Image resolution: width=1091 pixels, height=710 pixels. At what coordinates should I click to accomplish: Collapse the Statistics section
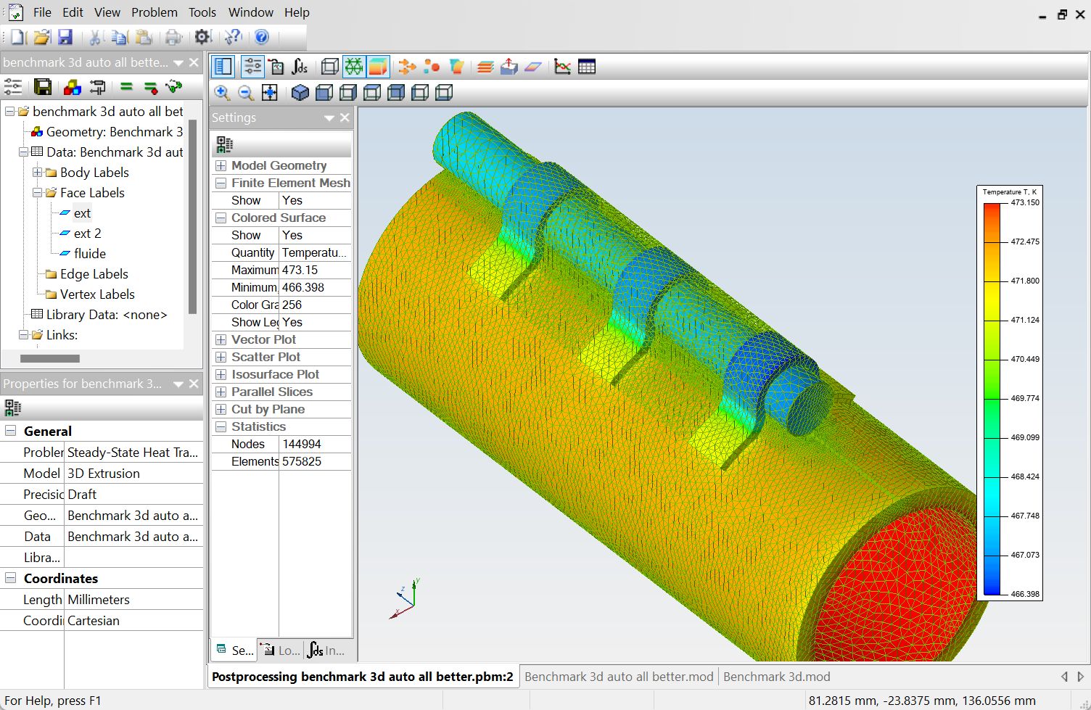221,427
